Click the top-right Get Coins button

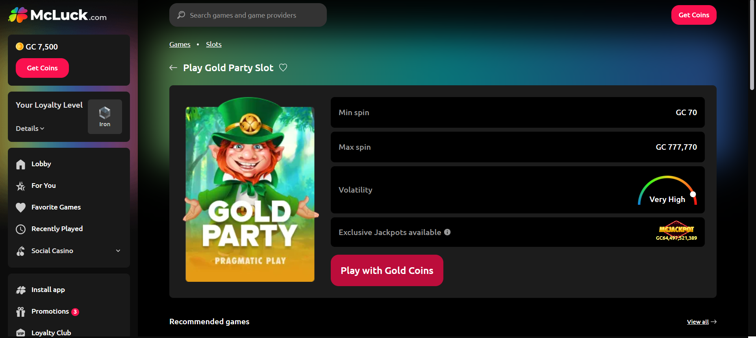tap(694, 15)
